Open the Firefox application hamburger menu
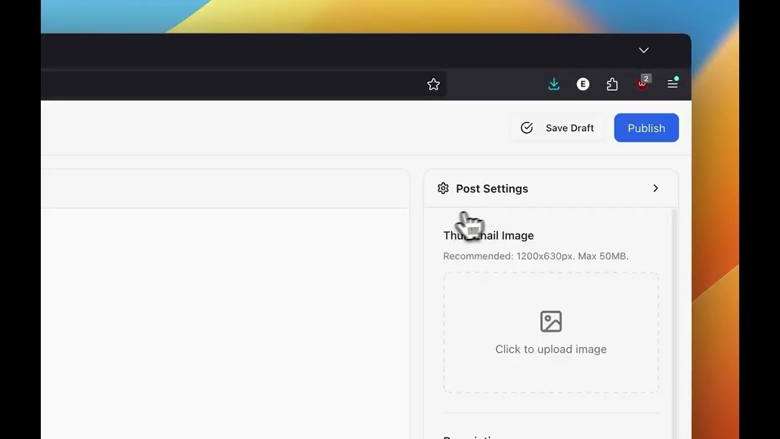 click(x=672, y=84)
